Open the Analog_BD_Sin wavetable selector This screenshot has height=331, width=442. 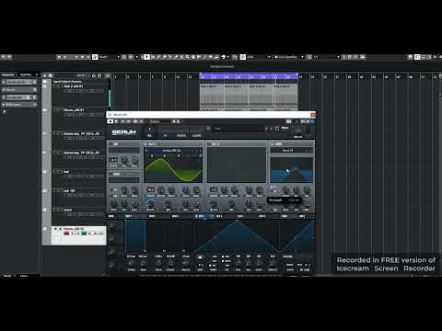[x=172, y=151]
